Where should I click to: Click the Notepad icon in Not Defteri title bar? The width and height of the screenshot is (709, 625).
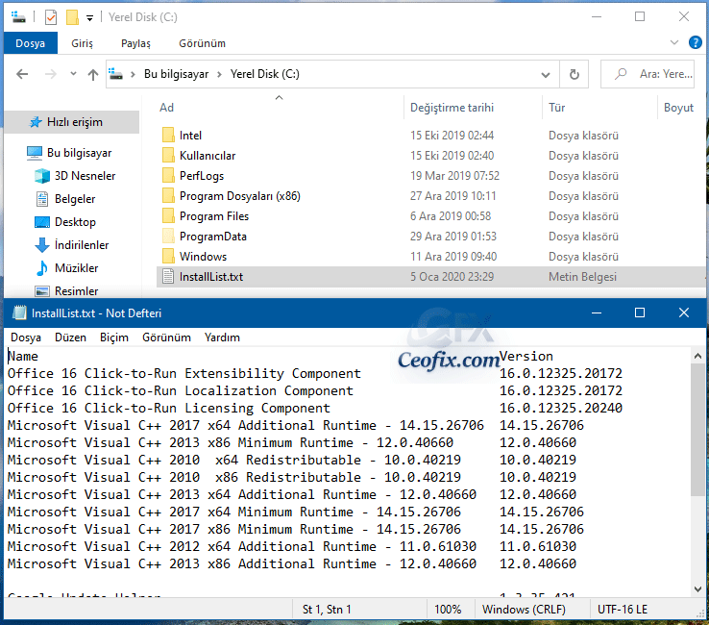19,313
